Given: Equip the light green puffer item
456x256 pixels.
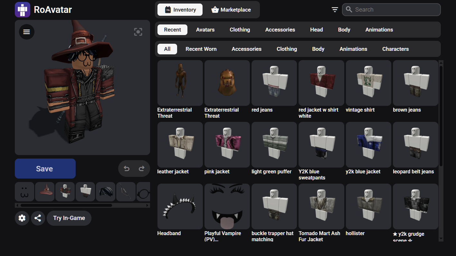Looking at the screenshot, I should click(x=274, y=145).
